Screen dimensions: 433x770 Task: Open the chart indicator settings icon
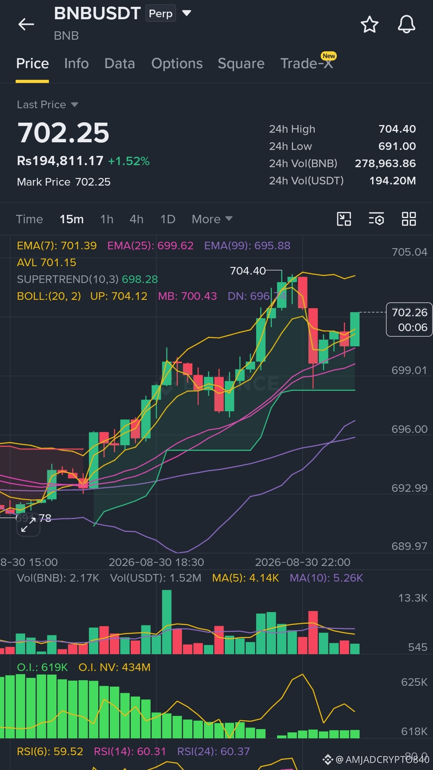(376, 219)
